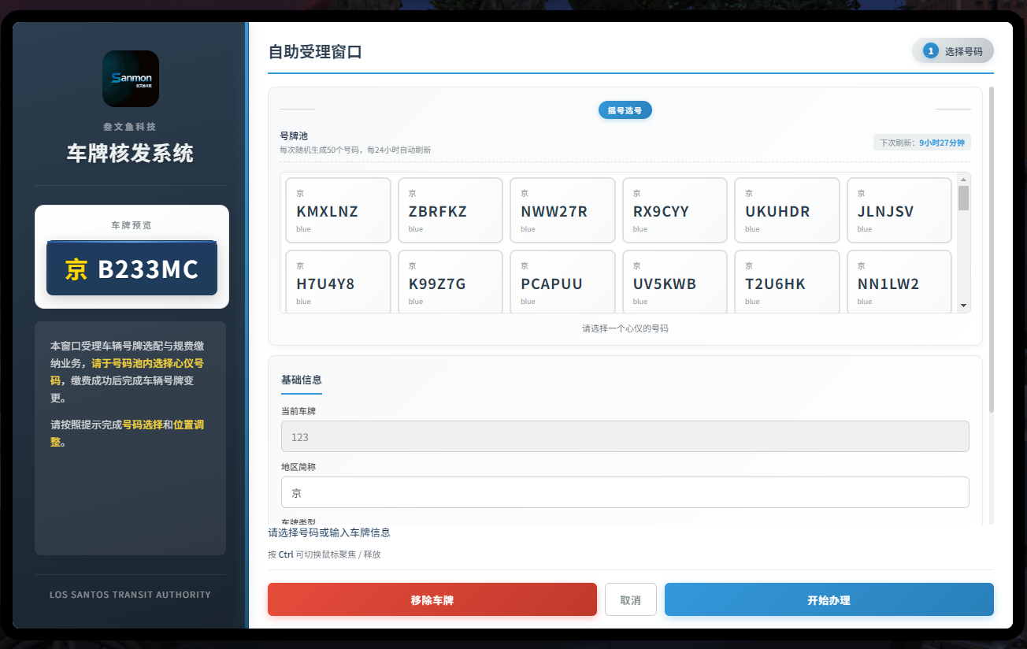Click the scroll-up arrow of plate pool
Viewport: 1027px width, 649px height.
pos(963,180)
